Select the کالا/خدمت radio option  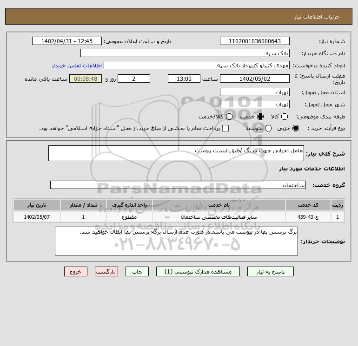229,117
